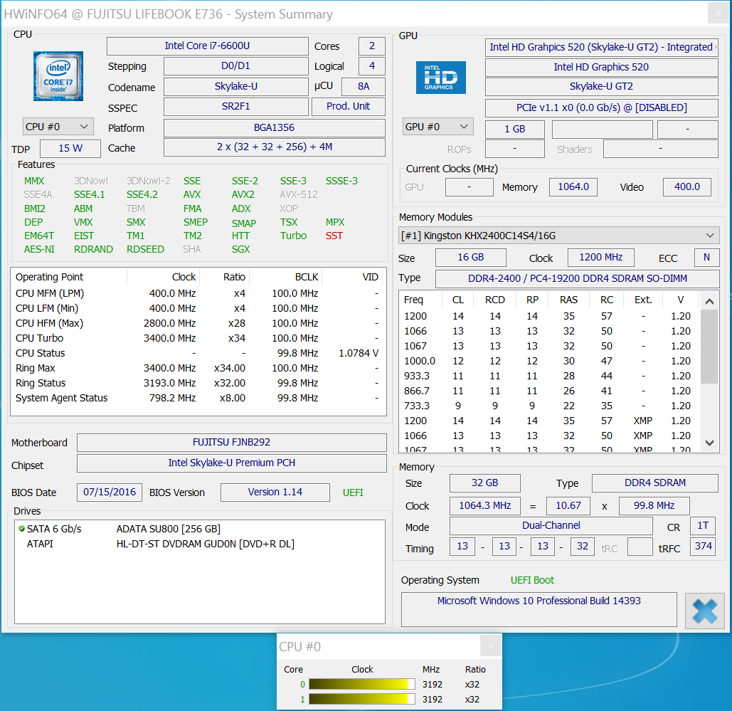732x711 pixels.
Task: Click the µCU 8A field
Action: [364, 86]
